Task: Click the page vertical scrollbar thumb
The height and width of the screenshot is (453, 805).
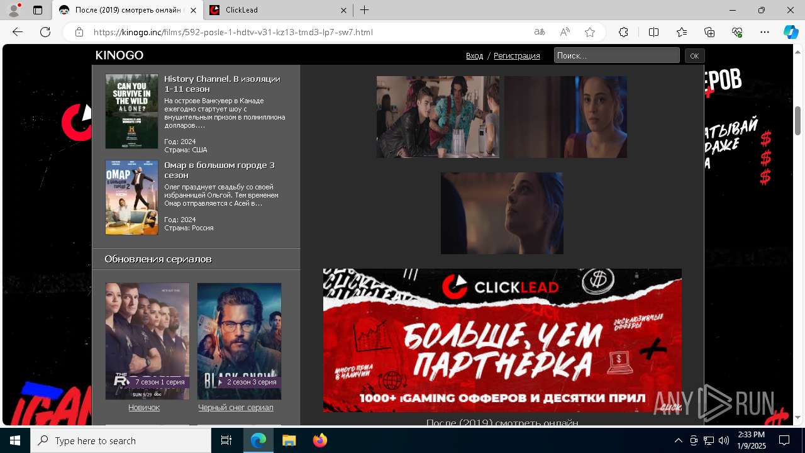Action: point(798,121)
